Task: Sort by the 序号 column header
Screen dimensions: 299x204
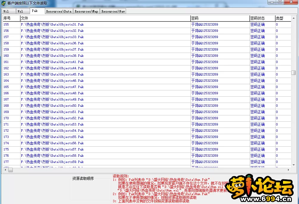Action: pos(11,18)
